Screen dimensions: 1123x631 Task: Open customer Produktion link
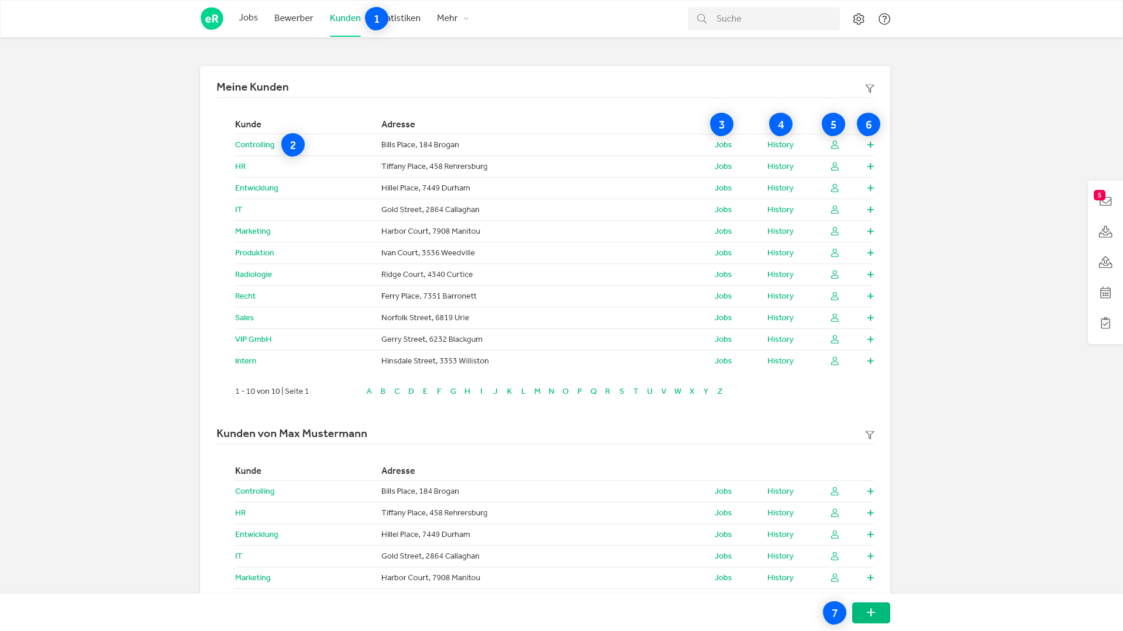pos(254,253)
